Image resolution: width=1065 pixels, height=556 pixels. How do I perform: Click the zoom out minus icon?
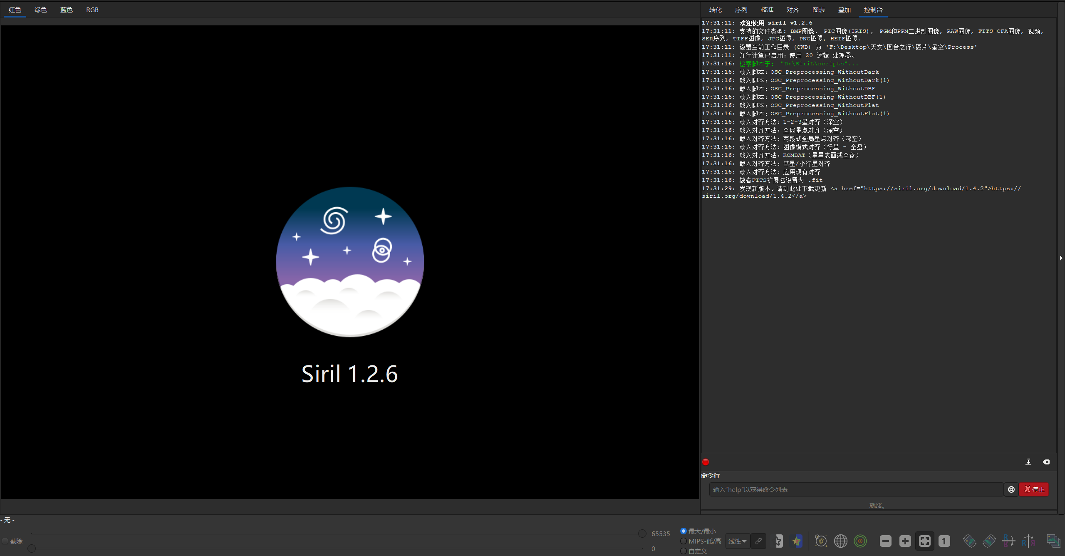click(886, 541)
